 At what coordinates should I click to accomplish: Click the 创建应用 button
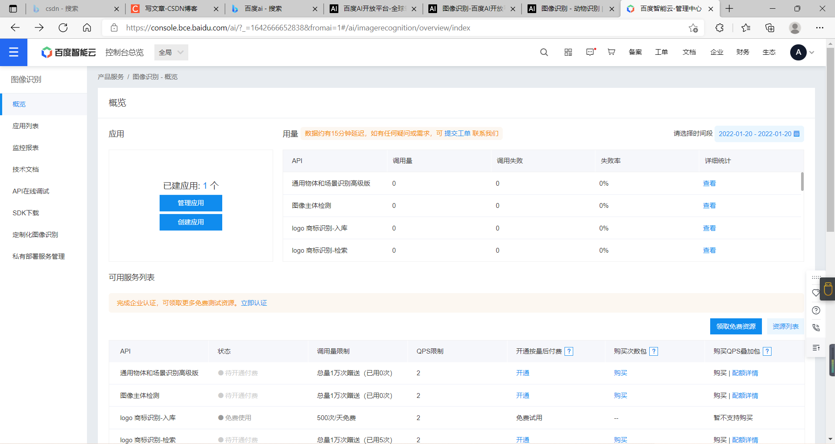click(190, 222)
